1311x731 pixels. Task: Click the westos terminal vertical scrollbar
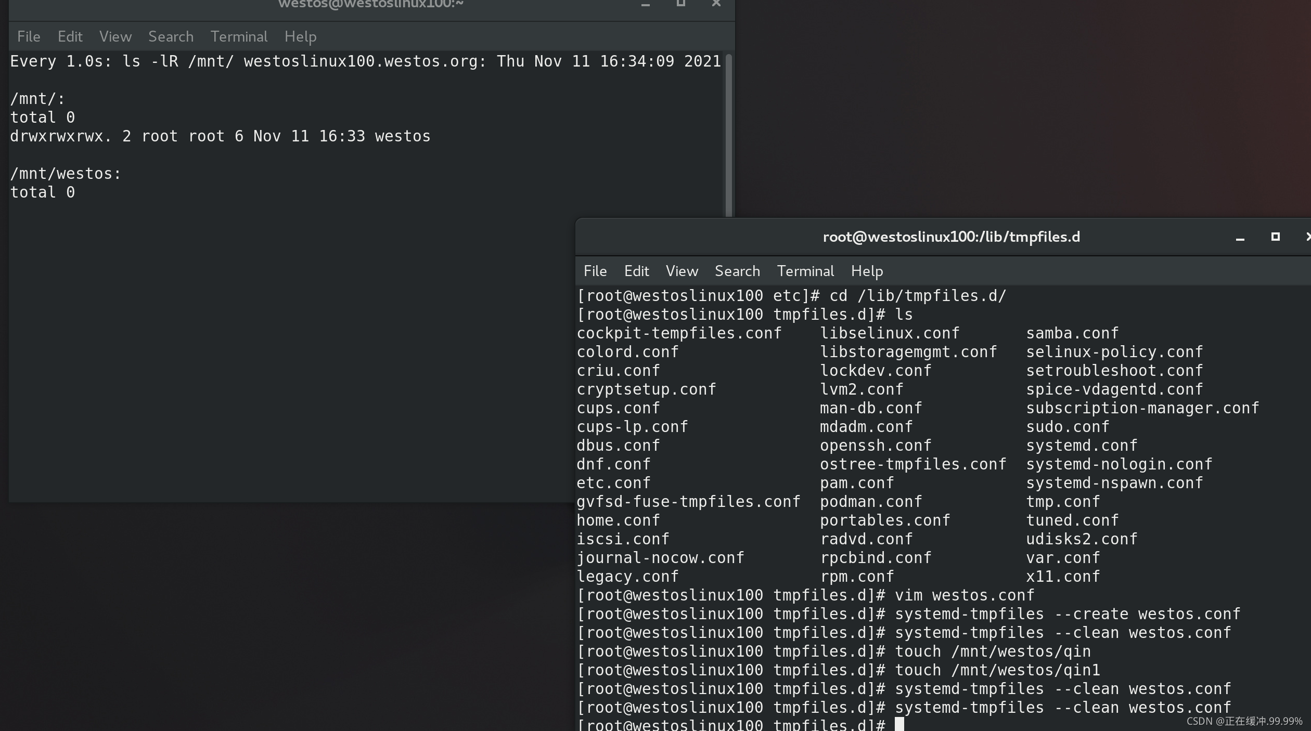(729, 135)
